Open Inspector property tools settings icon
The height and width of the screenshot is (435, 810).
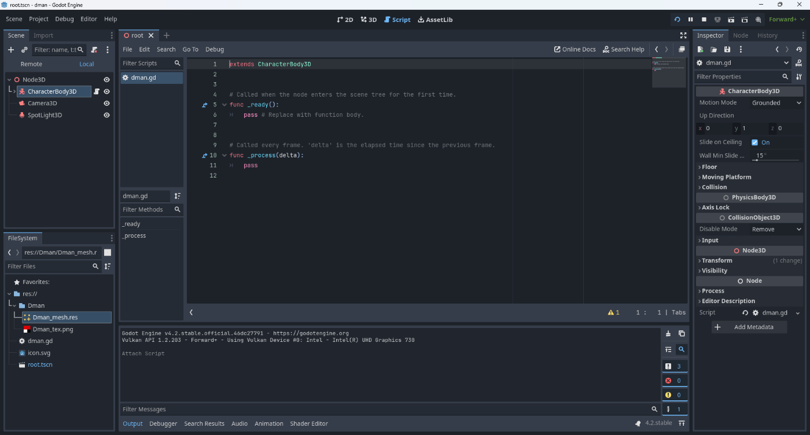pos(799,76)
